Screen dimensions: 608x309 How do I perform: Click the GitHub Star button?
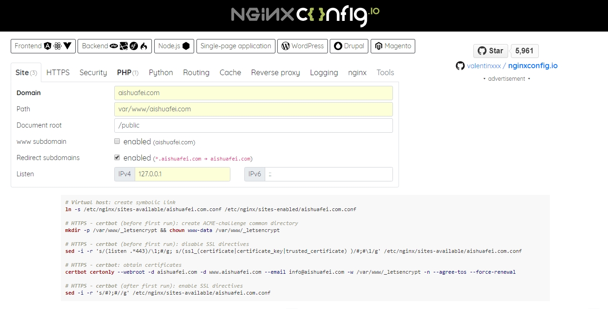pyautogui.click(x=490, y=51)
